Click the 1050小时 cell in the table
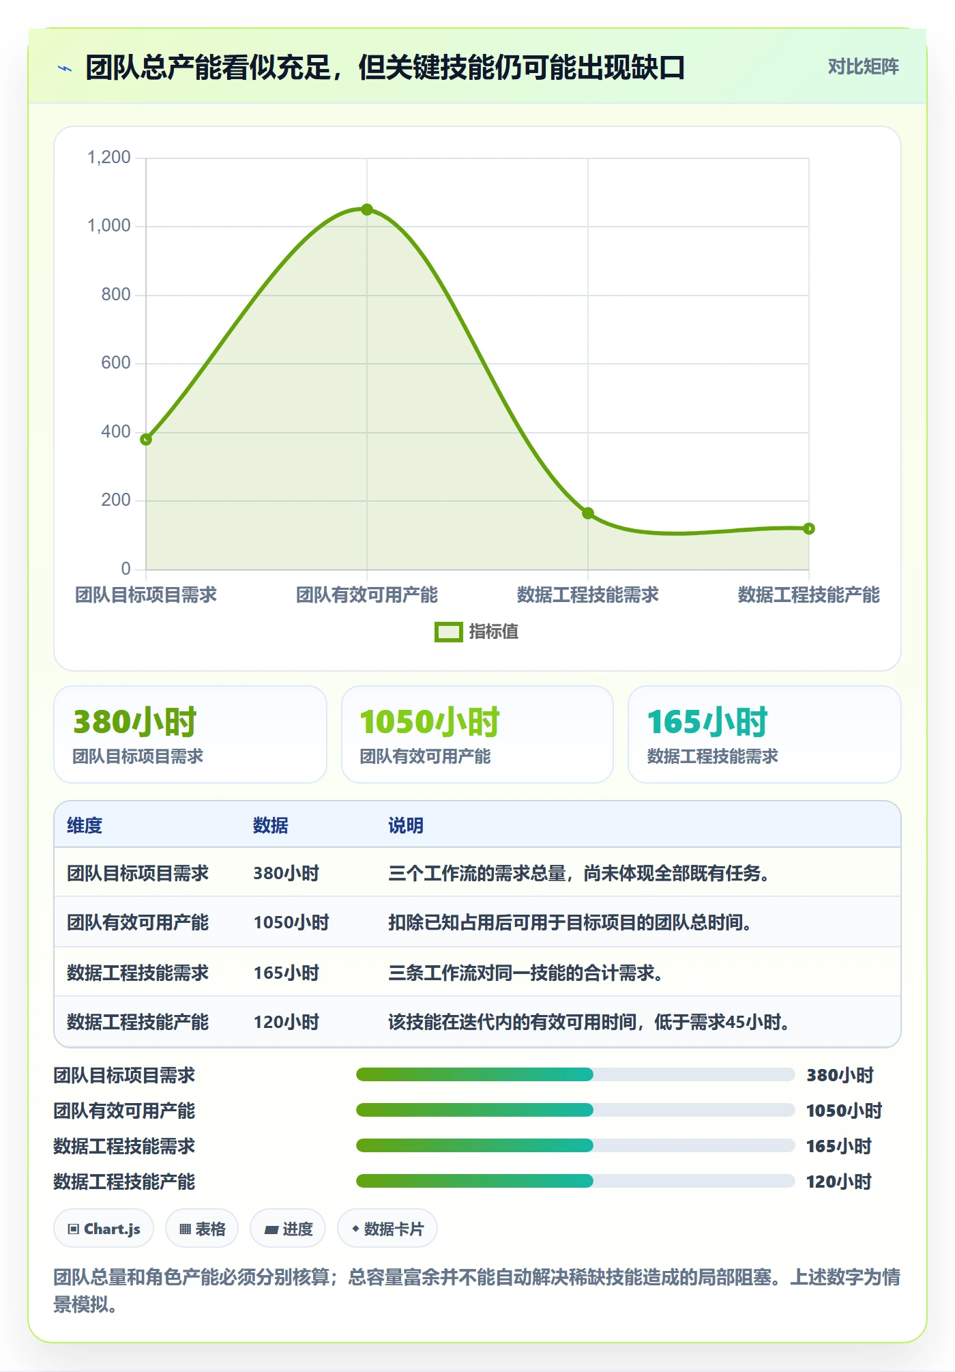The height and width of the screenshot is (1372, 955). pyautogui.click(x=291, y=922)
